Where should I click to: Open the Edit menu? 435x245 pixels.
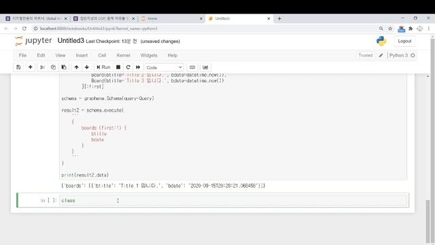(x=41, y=55)
